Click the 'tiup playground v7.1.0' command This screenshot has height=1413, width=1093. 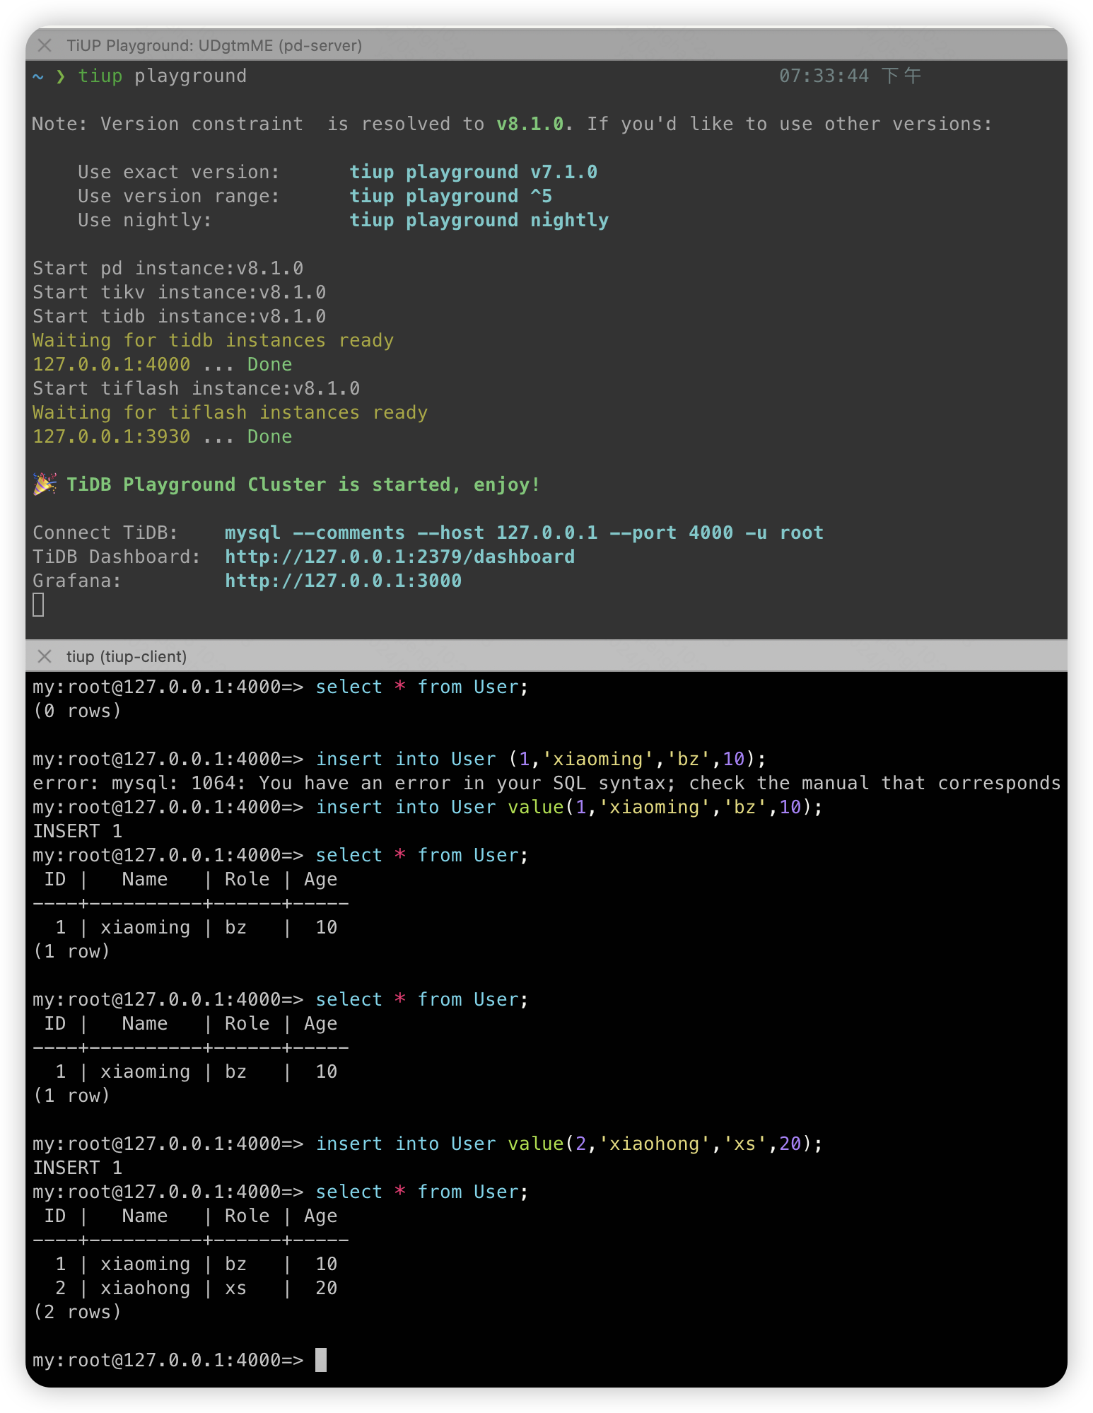coord(473,172)
